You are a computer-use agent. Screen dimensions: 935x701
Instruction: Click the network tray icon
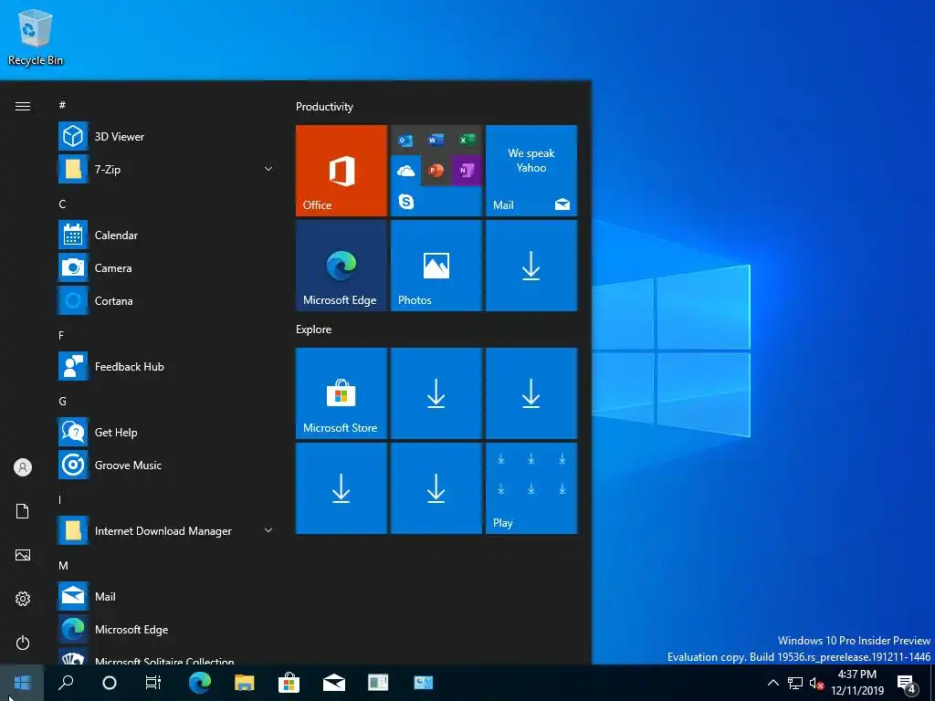click(795, 683)
